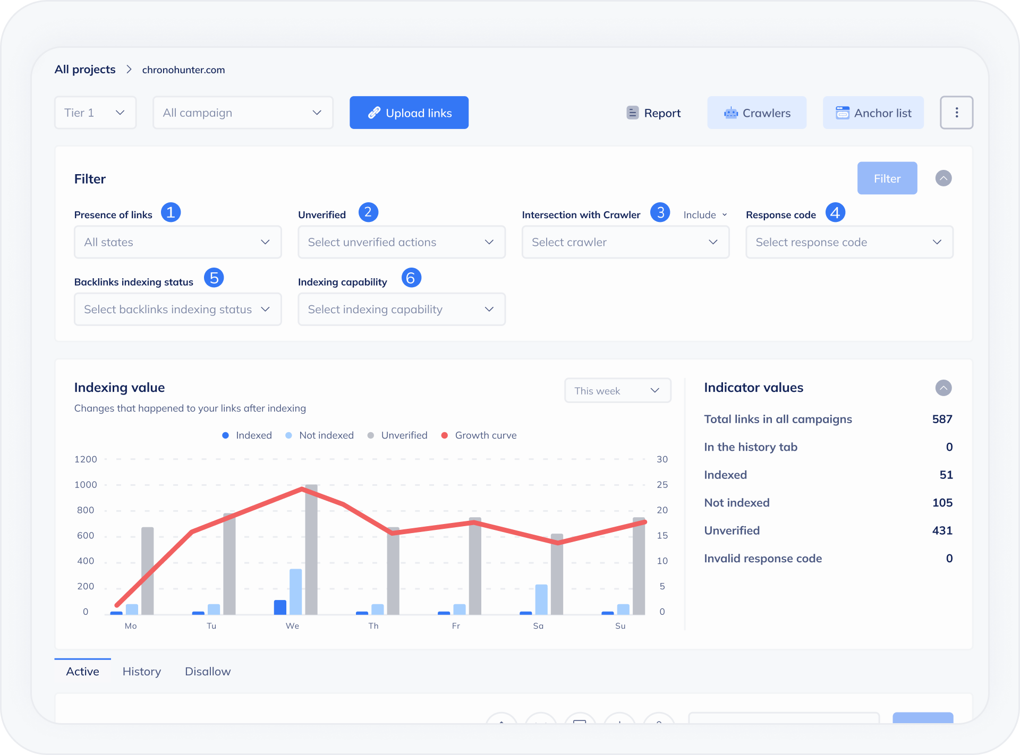
Task: Open Select unverified actions dropdown
Action: click(x=402, y=242)
